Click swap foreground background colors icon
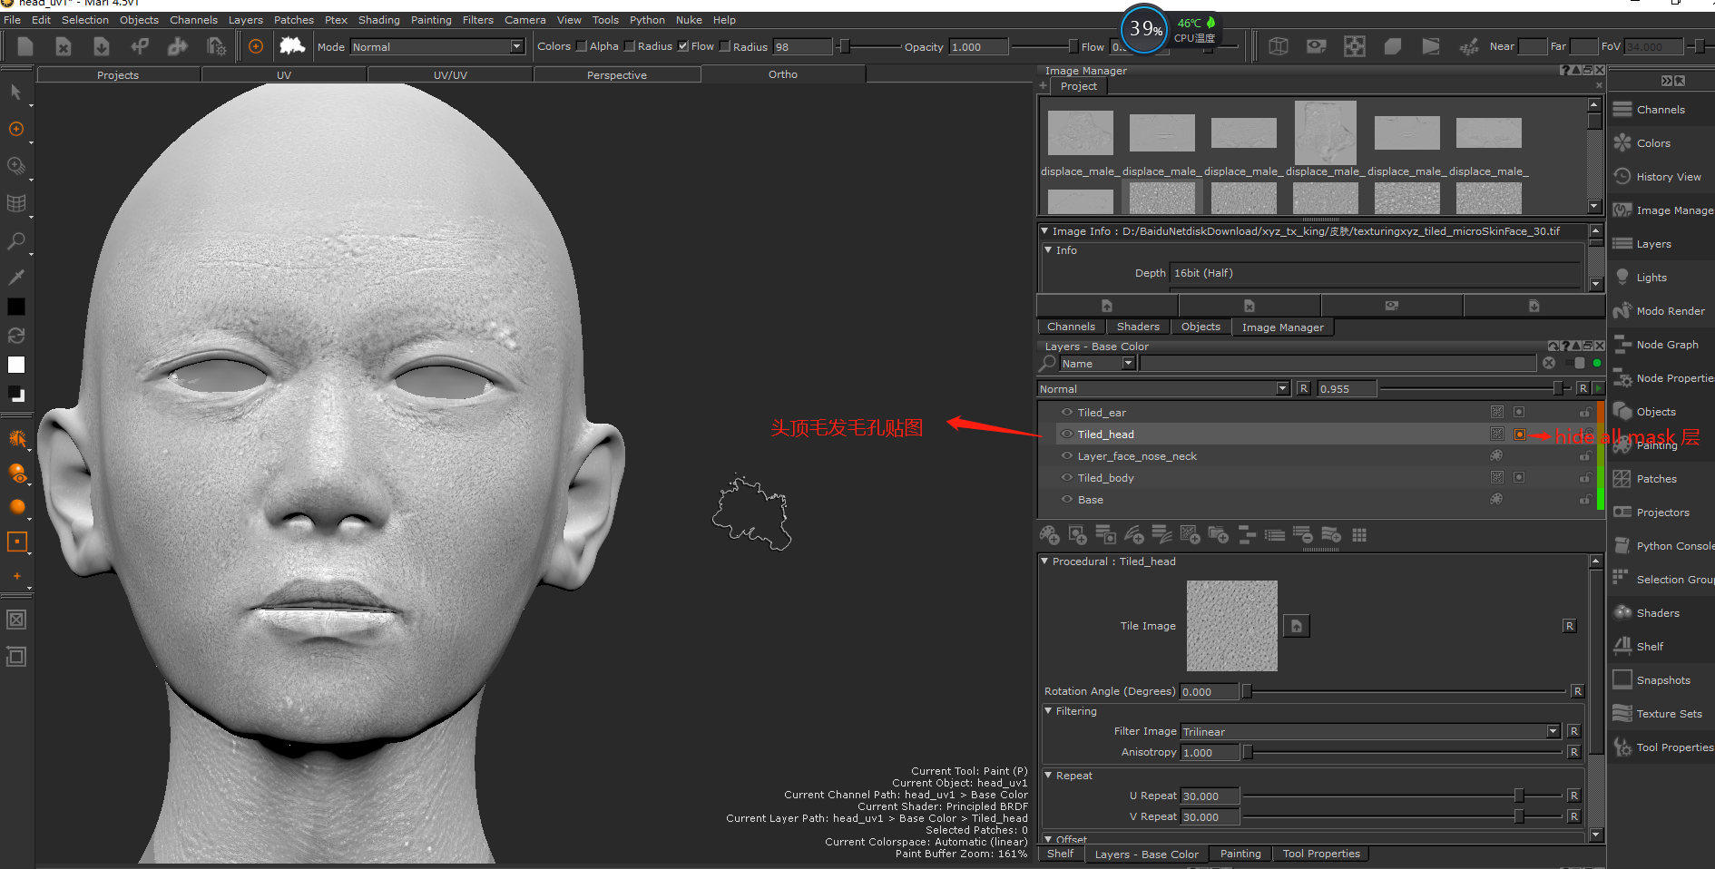Screen dimensions: 1715x869 click(x=16, y=336)
